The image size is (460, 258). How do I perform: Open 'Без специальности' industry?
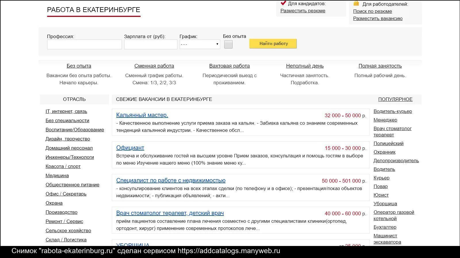67,121
